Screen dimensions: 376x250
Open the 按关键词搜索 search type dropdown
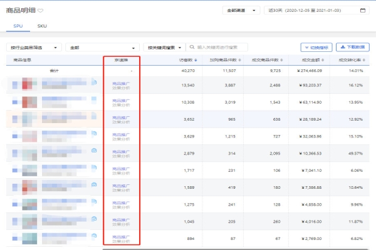[x=165, y=47]
